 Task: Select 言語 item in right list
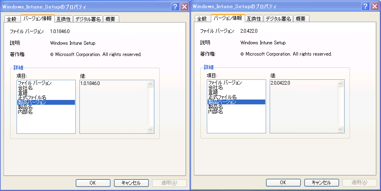236,92
